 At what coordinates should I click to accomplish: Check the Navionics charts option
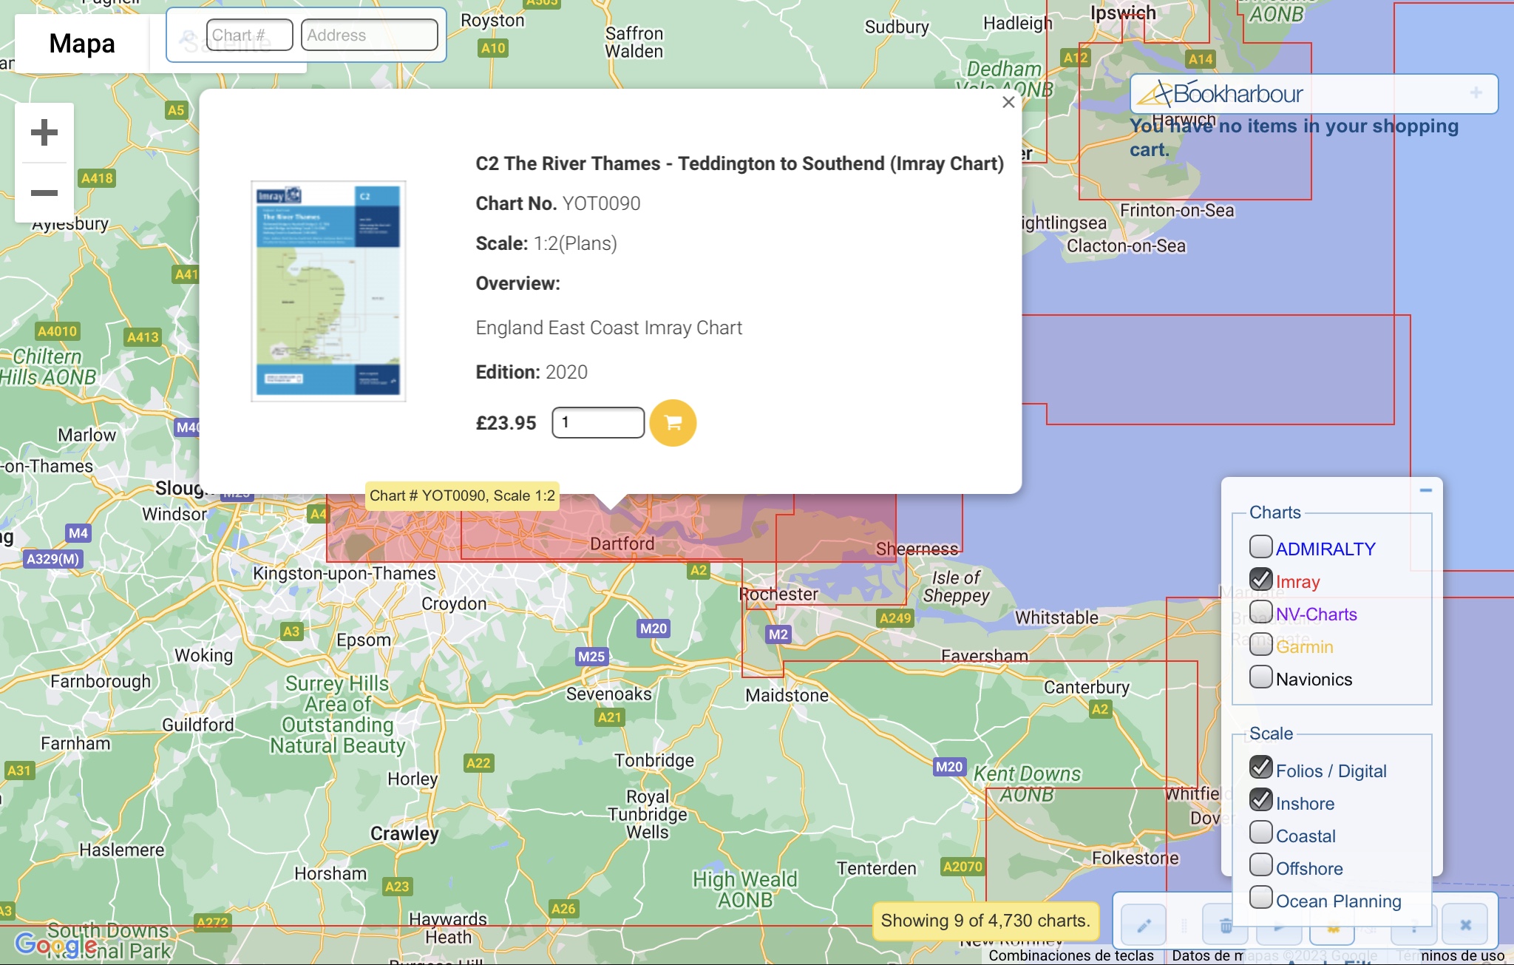pos(1260,677)
